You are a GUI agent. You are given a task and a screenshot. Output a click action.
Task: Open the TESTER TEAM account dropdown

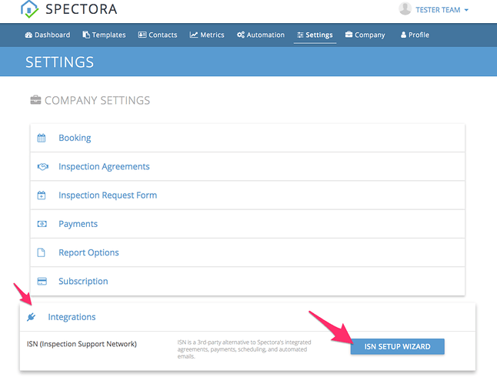click(442, 10)
